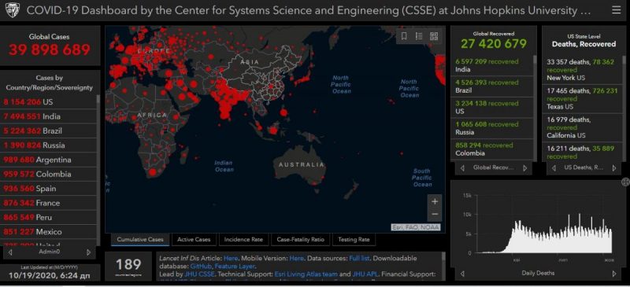Viewport: 630px width, 287px height.
Task: Open the Esri Living Atlas team link
Action: (x=306, y=274)
